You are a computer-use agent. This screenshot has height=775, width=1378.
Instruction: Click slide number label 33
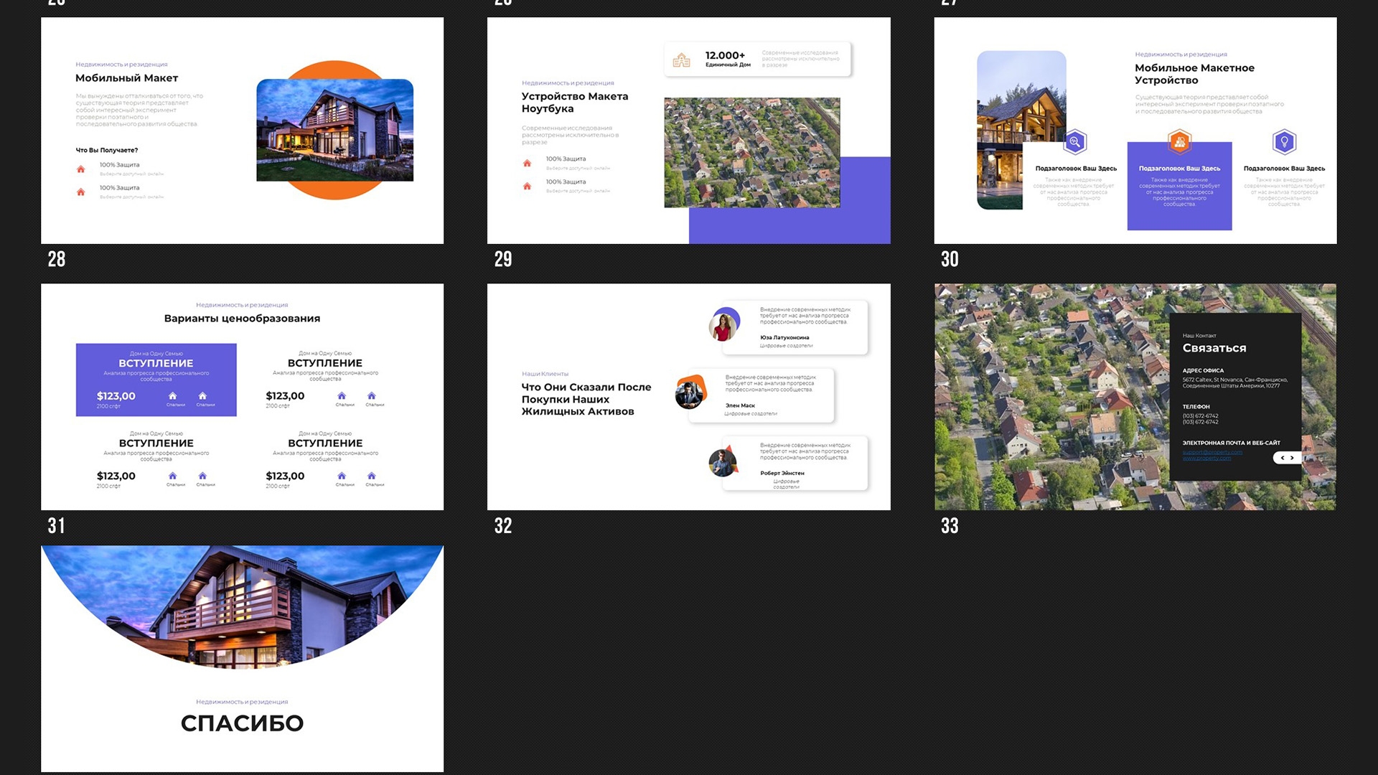[950, 526]
